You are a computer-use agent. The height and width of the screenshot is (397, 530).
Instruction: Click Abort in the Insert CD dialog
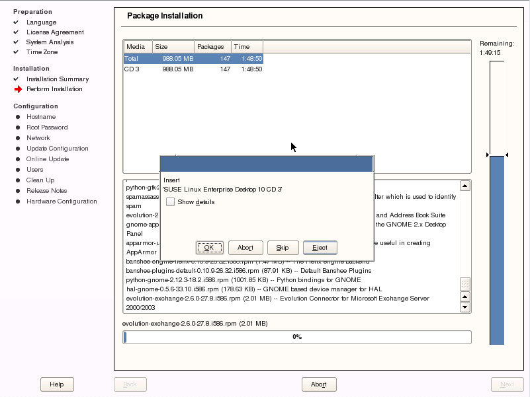click(245, 248)
